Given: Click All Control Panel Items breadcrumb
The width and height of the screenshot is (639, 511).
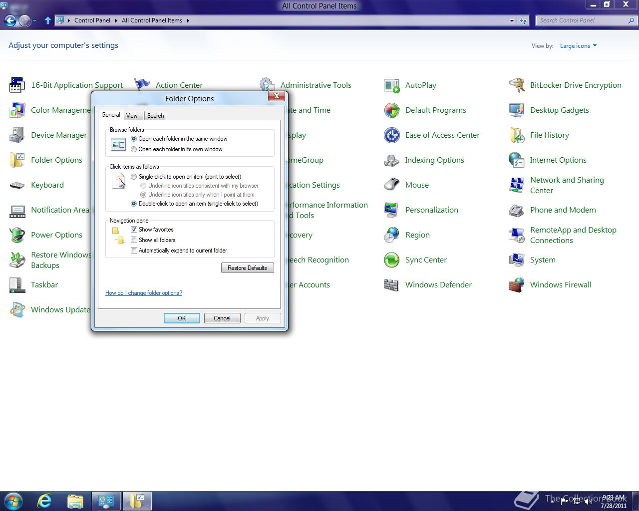Looking at the screenshot, I should pyautogui.click(x=152, y=20).
